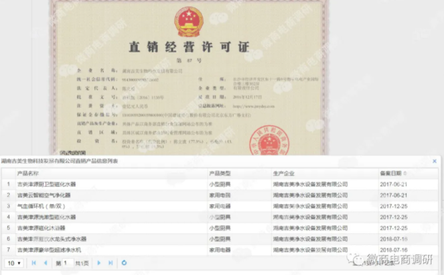Click 小型厨具 type in row 5
Image resolution: width=444 pixels, height=275 pixels.
tap(220, 228)
